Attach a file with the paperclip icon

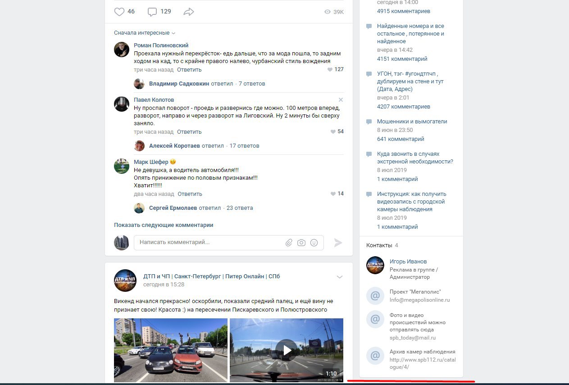point(289,243)
